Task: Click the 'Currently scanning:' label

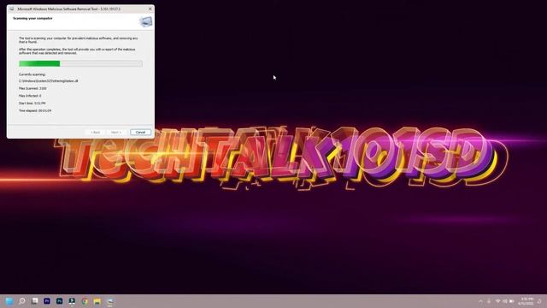Action: [x=32, y=74]
